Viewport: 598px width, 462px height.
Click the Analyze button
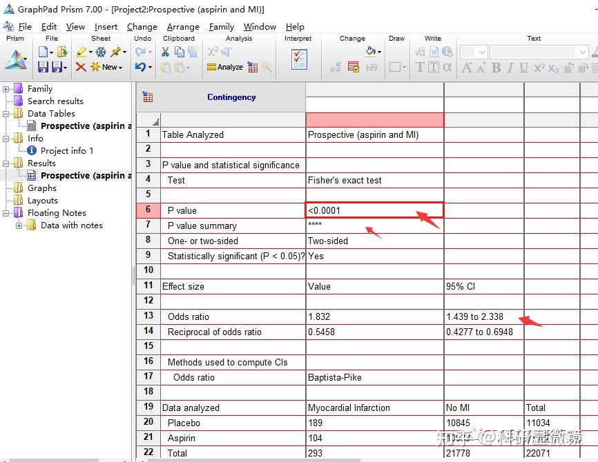[x=225, y=67]
